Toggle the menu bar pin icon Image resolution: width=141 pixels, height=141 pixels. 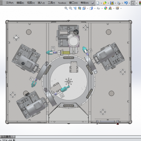(93, 3)
